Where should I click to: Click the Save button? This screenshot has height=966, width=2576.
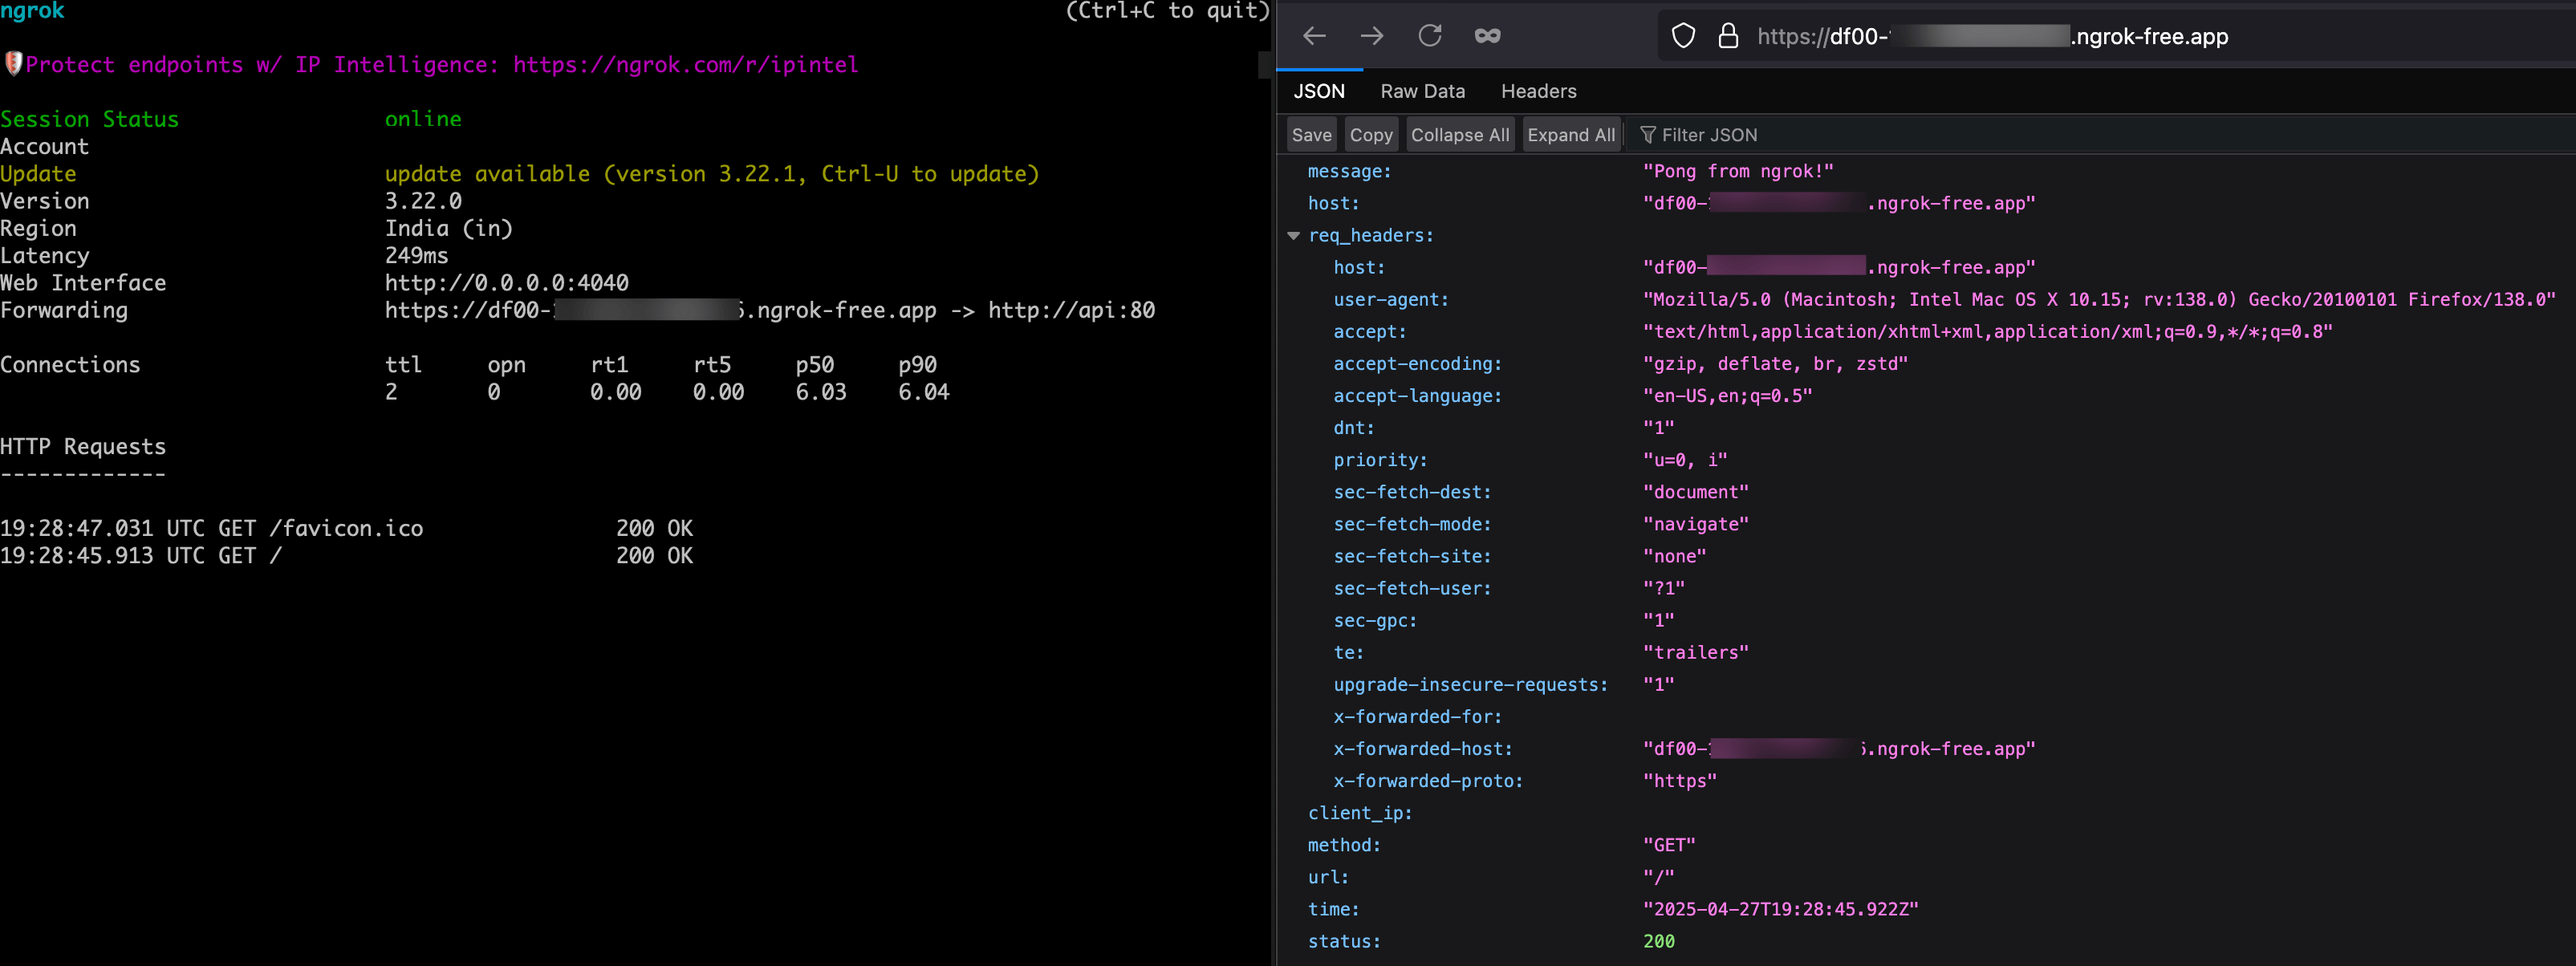coord(1311,134)
